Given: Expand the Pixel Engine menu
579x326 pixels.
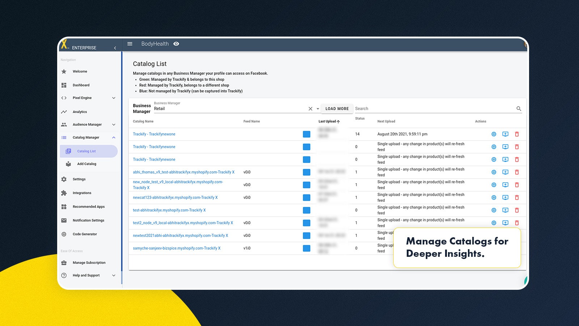Looking at the screenshot, I should point(89,98).
